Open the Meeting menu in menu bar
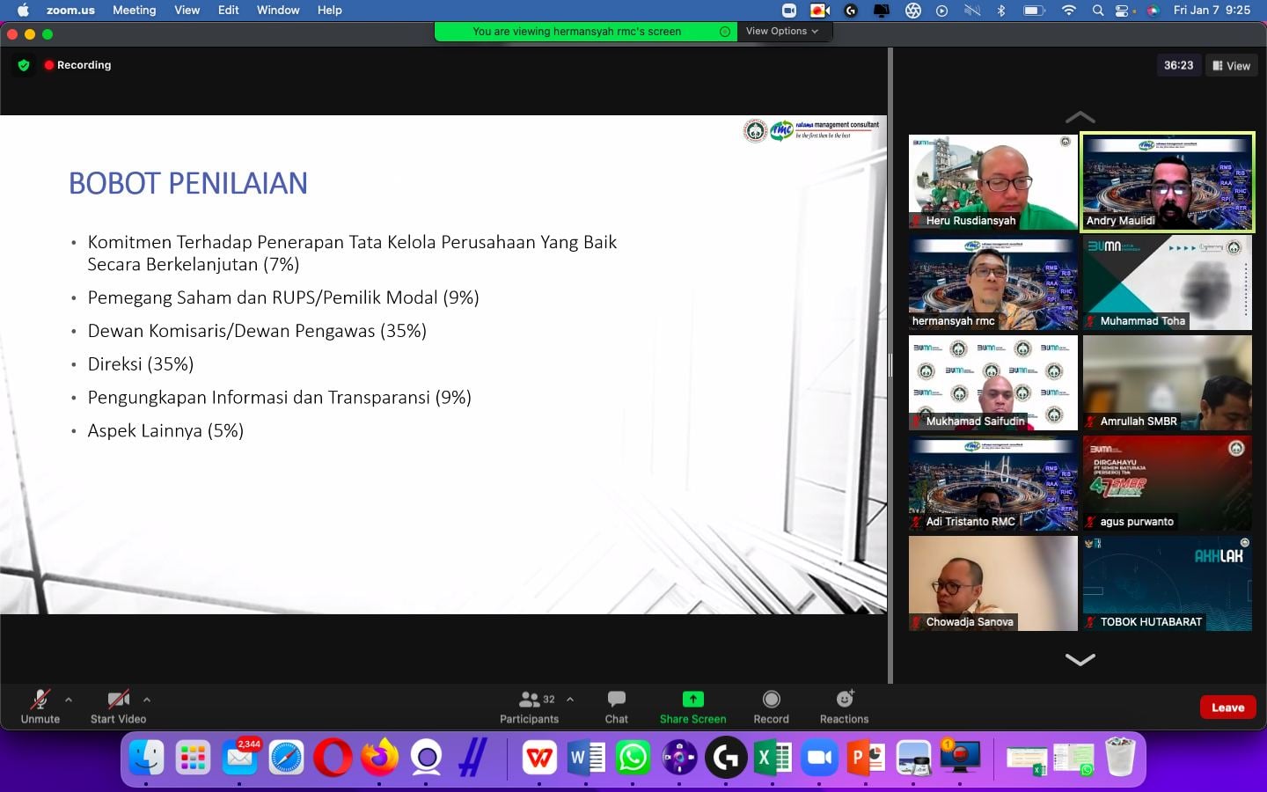 point(134,10)
